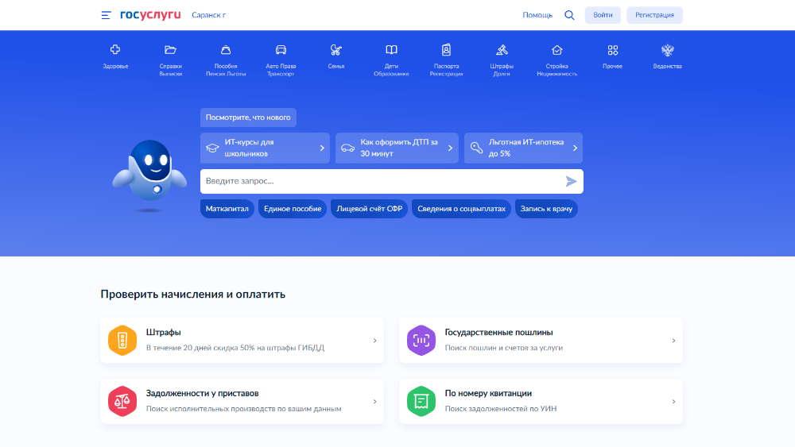Click the send arrow icon
The height and width of the screenshot is (447, 795).
571,181
